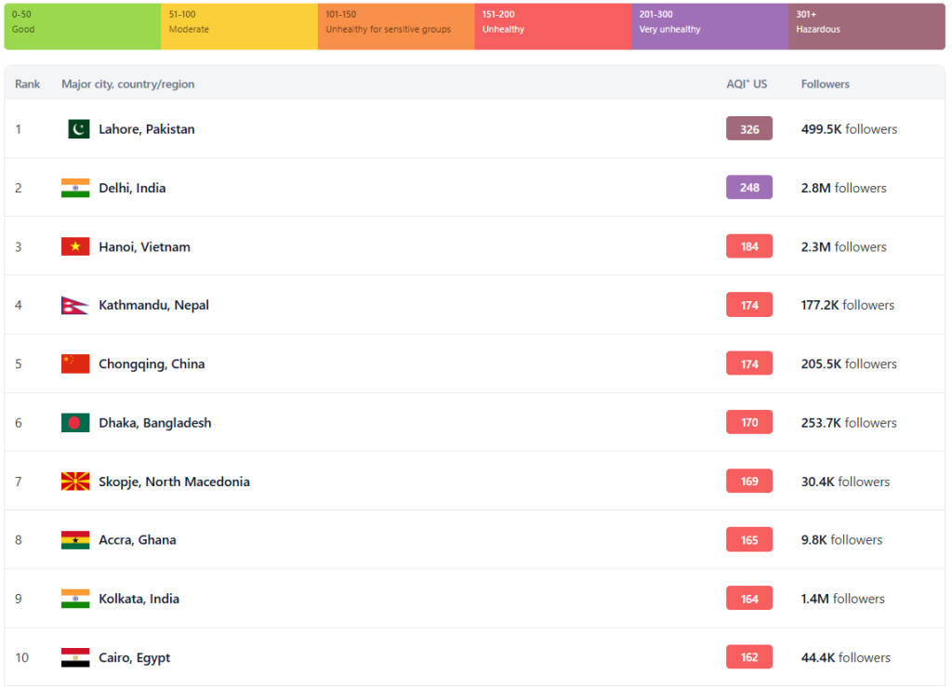Click the purple Very unhealthy legend swatch
952x687 pixels.
[x=709, y=26]
